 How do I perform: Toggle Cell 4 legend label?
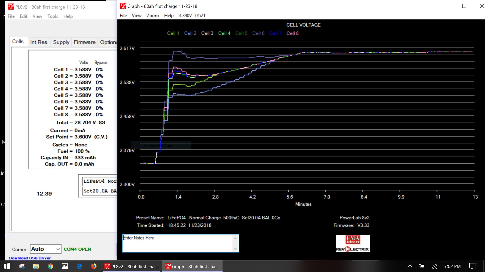point(224,33)
